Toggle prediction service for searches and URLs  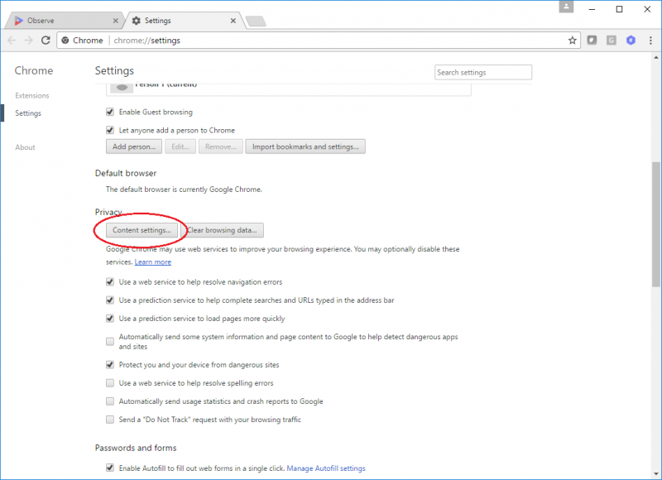pos(110,300)
